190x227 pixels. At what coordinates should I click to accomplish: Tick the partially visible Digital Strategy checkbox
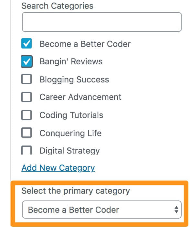[x=26, y=150]
